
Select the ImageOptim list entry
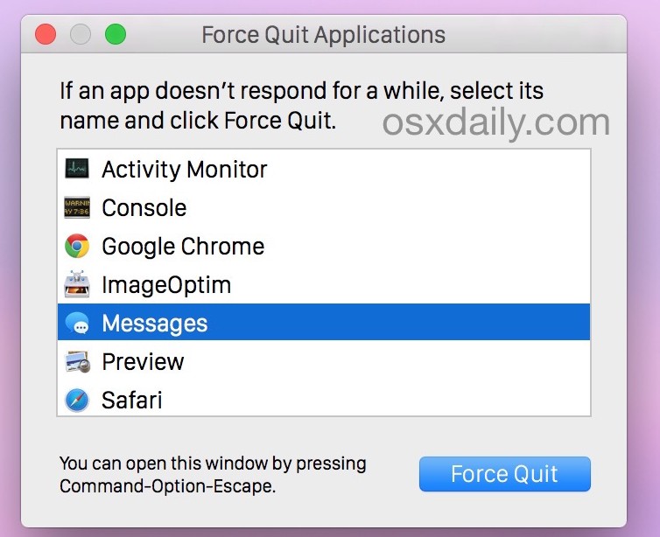point(166,285)
